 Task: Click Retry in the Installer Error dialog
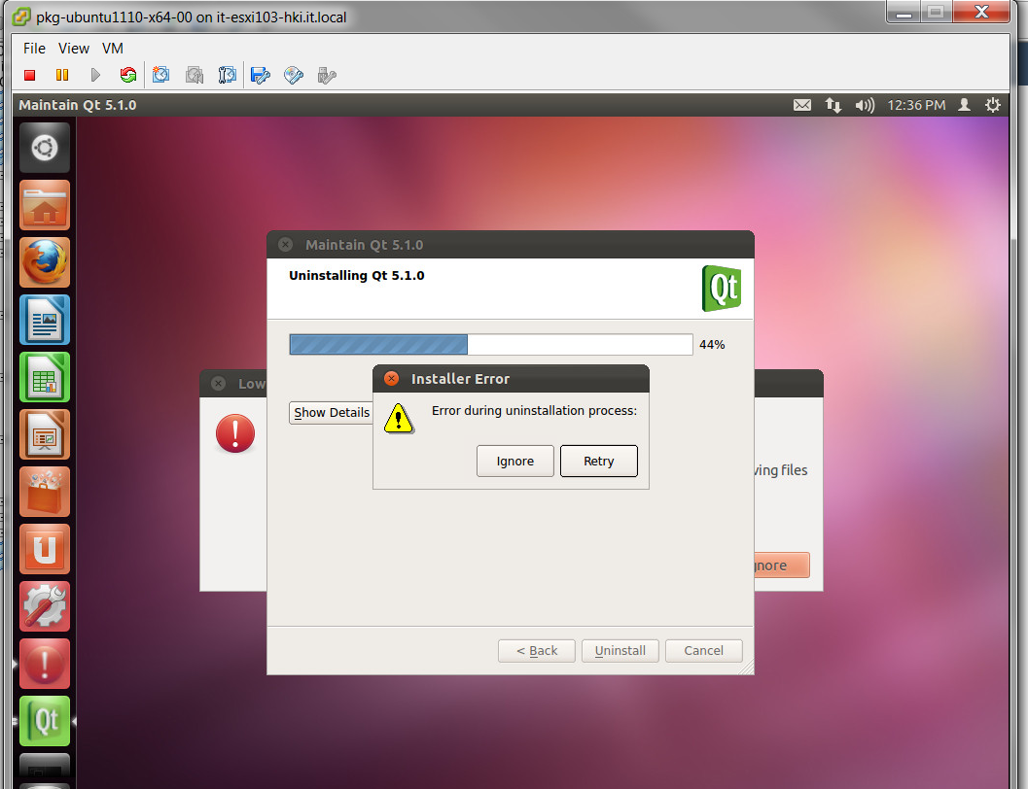tap(598, 462)
